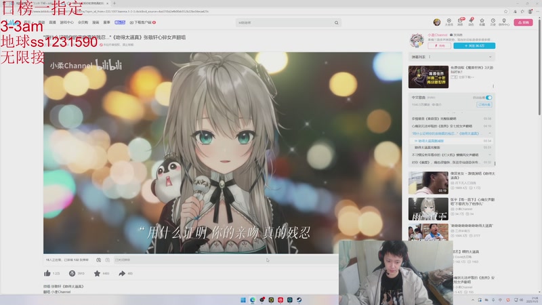542x305 pixels.
Task: Click 发消息 send message link
Action: coord(456,35)
